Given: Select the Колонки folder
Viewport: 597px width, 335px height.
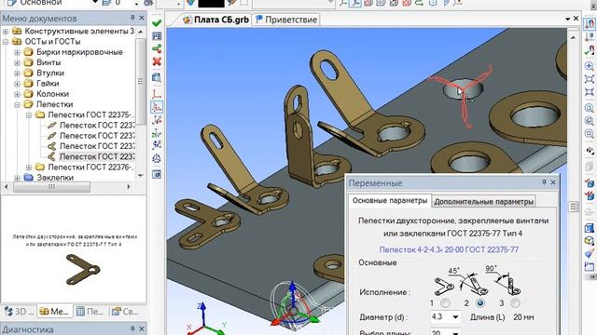Looking at the screenshot, I should tap(47, 94).
